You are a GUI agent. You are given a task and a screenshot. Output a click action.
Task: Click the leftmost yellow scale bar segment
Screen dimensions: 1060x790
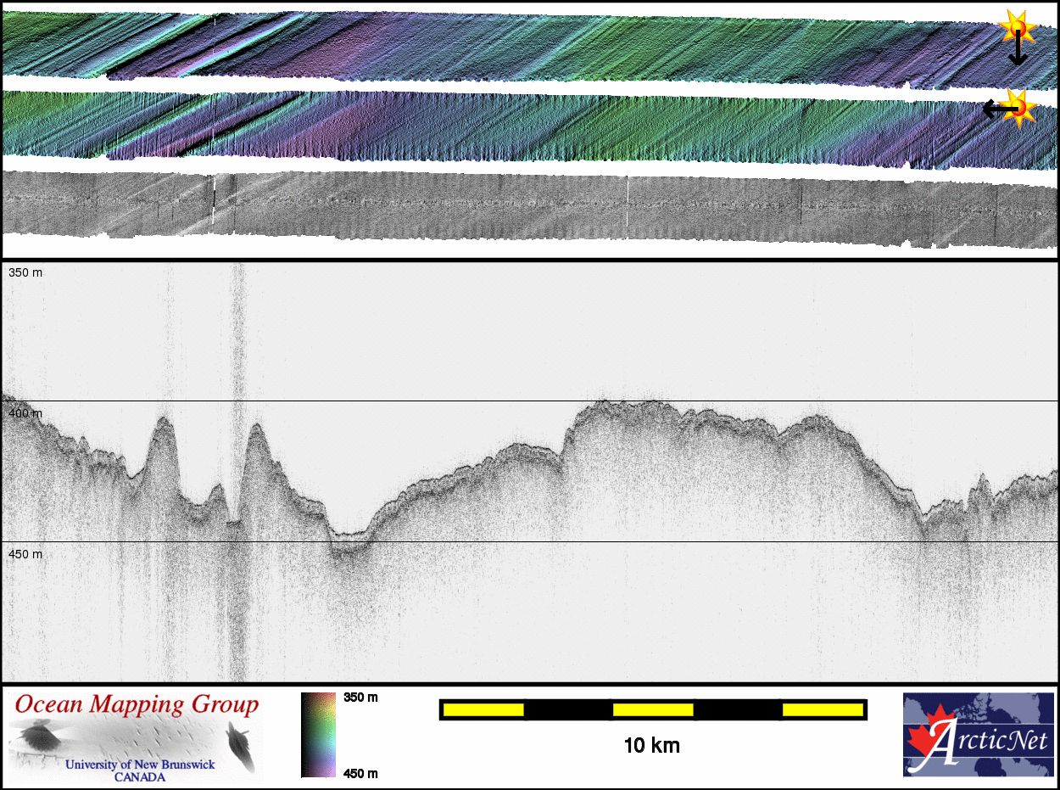tap(483, 709)
